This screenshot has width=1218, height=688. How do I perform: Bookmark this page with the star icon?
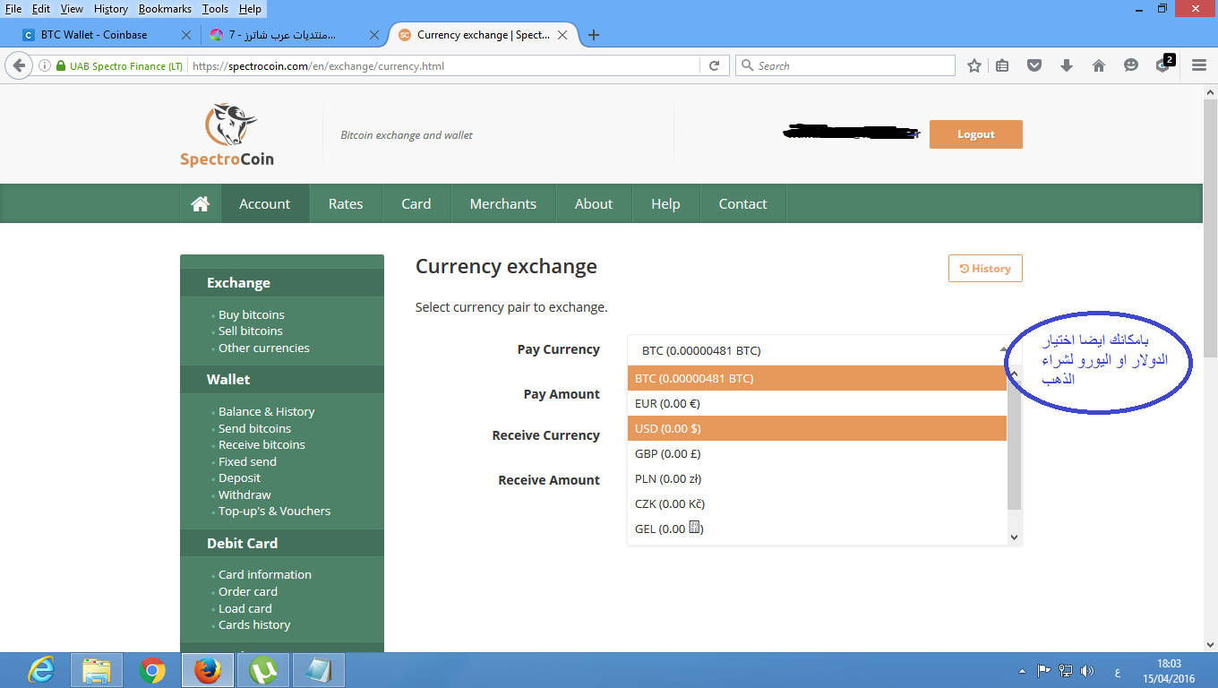(x=974, y=65)
